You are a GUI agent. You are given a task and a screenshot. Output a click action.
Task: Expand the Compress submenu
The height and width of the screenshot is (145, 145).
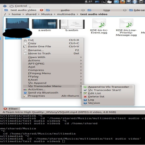[x=53, y=70]
